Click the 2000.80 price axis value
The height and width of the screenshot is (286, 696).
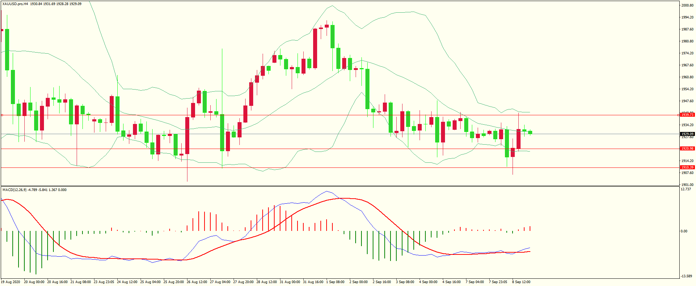[688, 5]
